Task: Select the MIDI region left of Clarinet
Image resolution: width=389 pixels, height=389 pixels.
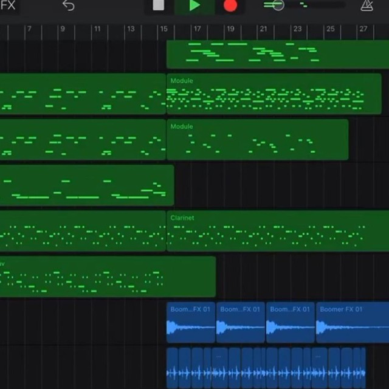Action: coord(83,231)
